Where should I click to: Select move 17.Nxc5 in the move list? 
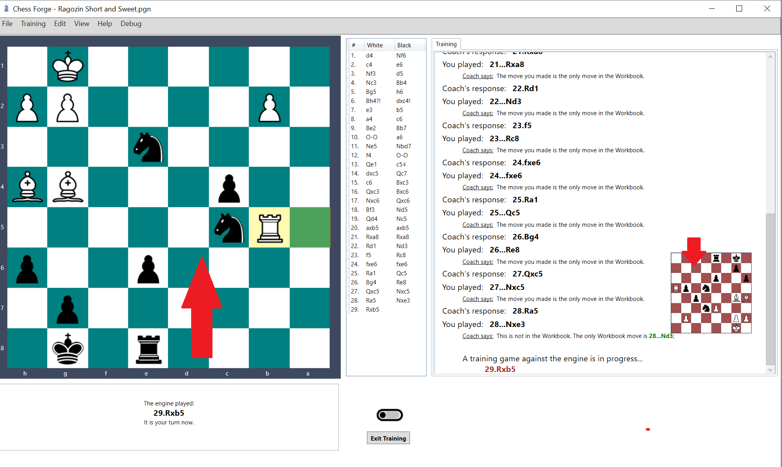[372, 200]
